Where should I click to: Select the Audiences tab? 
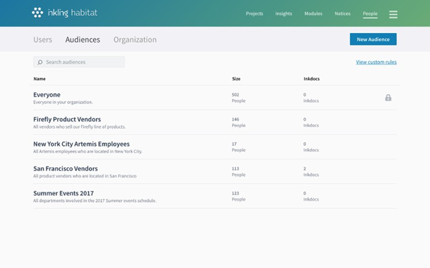[83, 39]
